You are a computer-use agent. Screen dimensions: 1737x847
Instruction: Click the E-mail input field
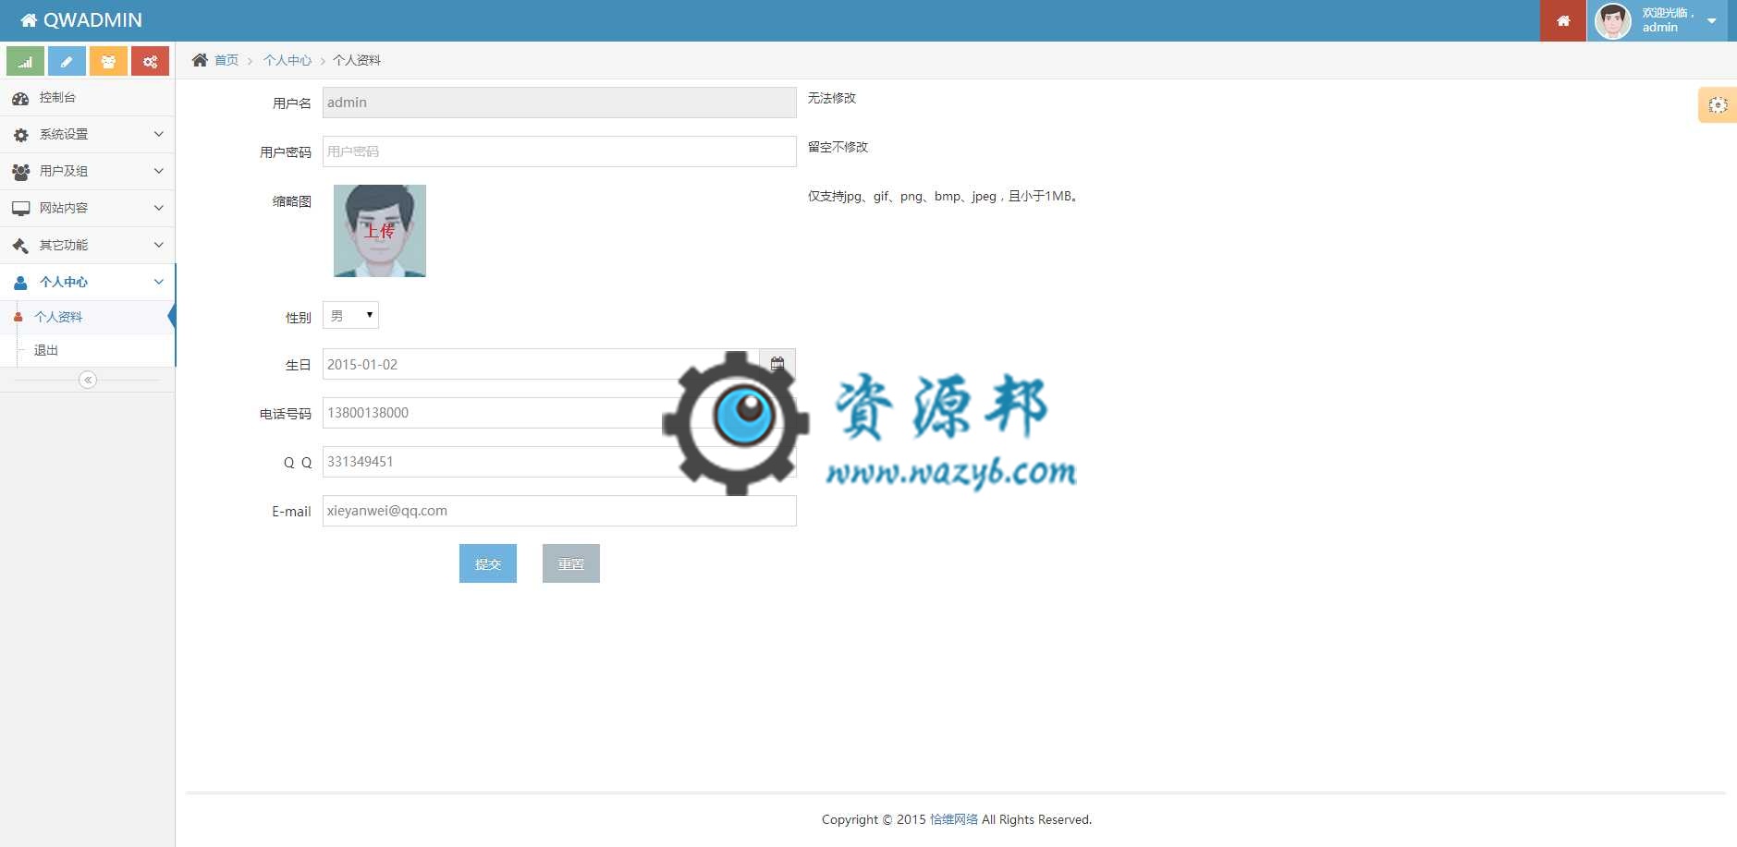(x=559, y=511)
